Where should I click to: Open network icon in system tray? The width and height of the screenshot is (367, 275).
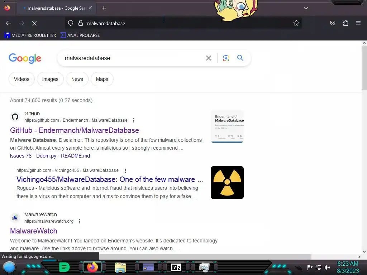pos(319,267)
